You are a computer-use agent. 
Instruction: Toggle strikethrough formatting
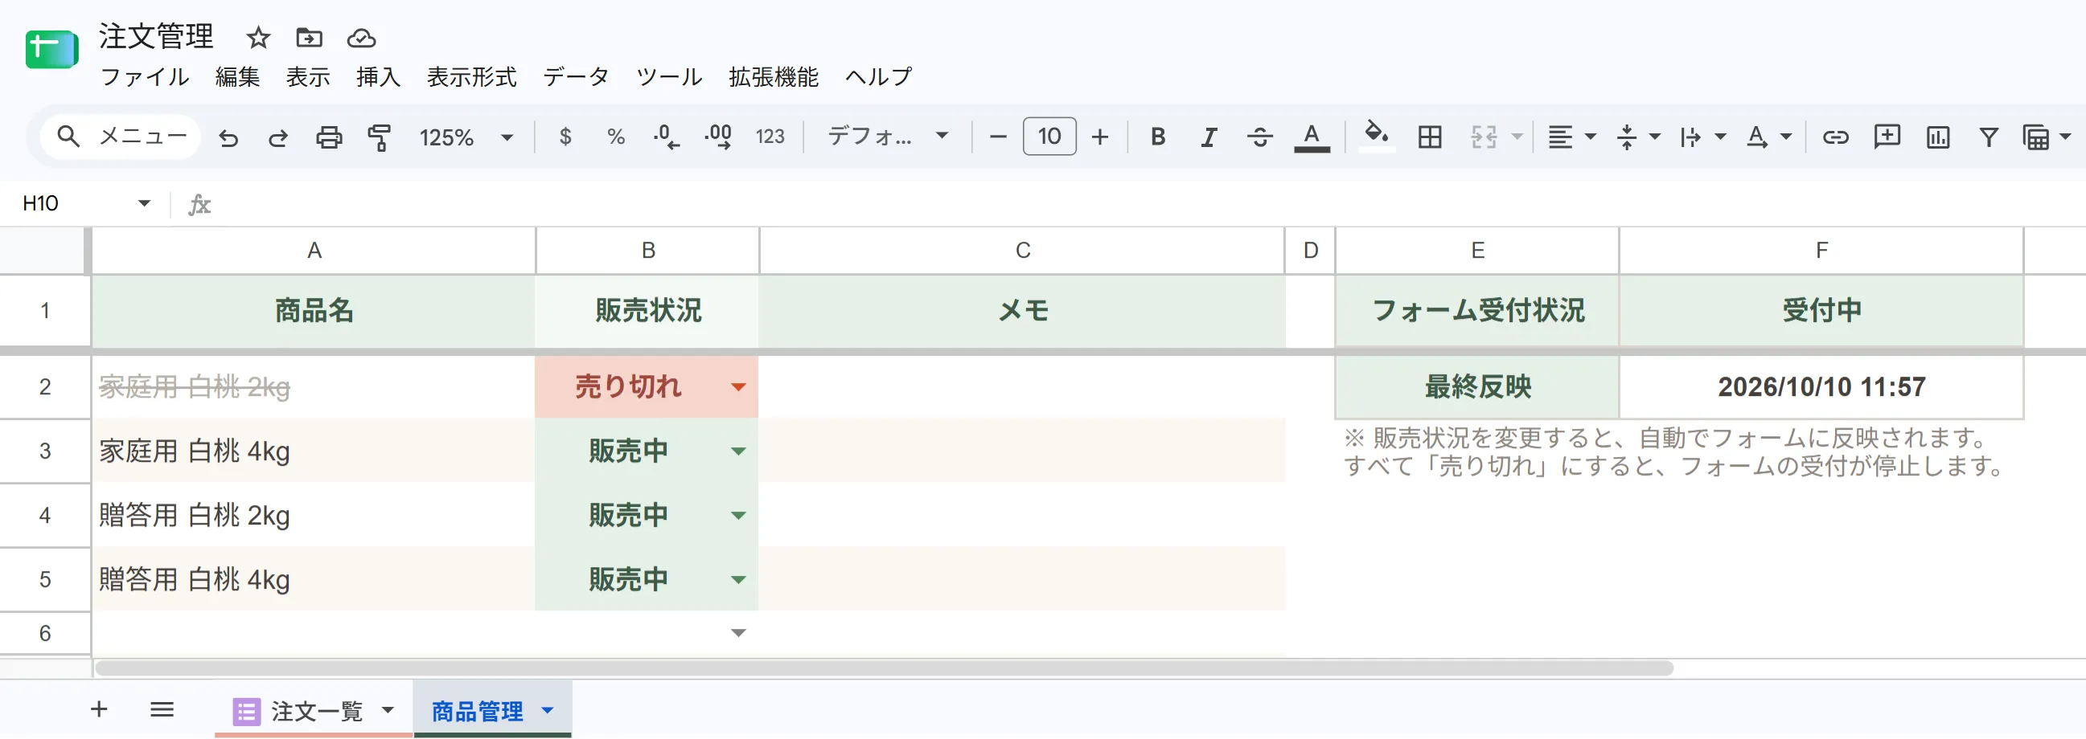1259,137
